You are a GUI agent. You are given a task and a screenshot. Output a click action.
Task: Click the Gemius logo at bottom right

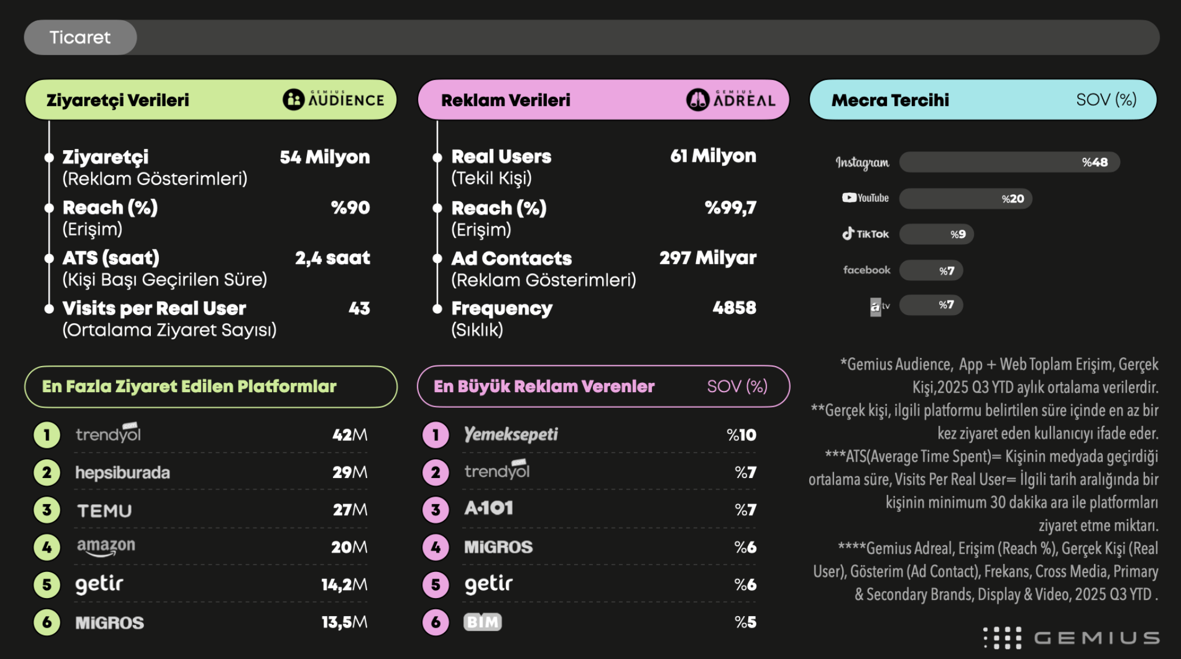pyautogui.click(x=1072, y=638)
